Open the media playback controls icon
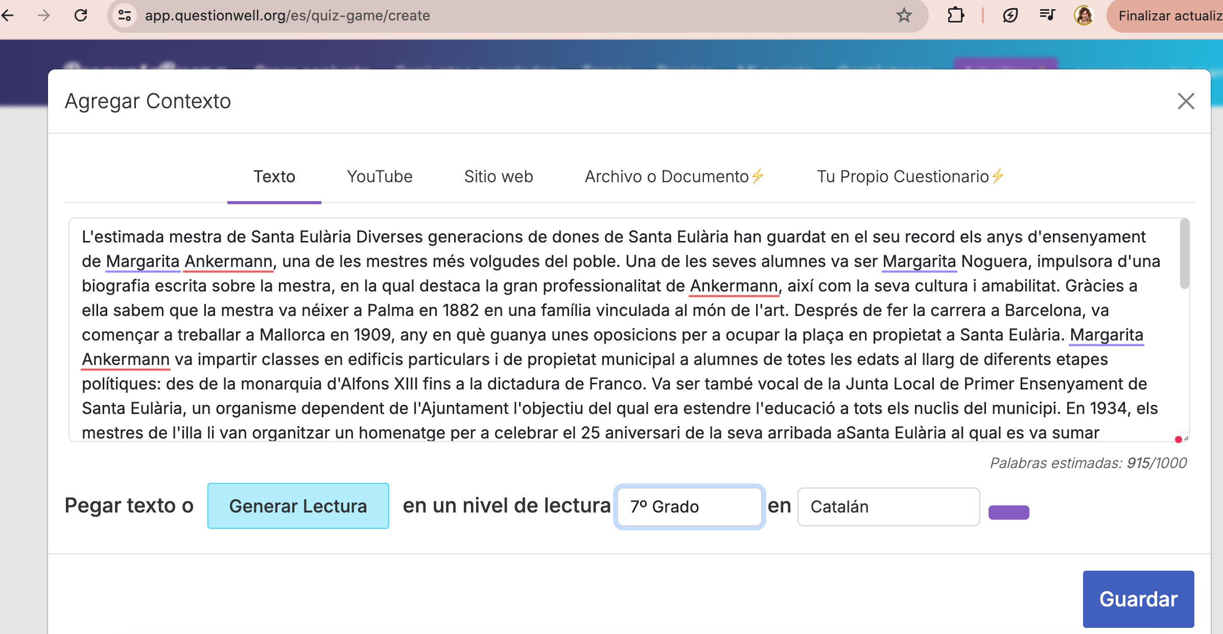Screen dimensions: 1223x634 pos(1048,15)
